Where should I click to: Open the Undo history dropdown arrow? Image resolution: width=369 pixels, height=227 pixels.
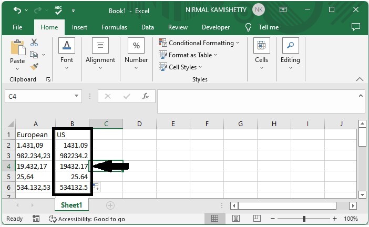point(26,11)
